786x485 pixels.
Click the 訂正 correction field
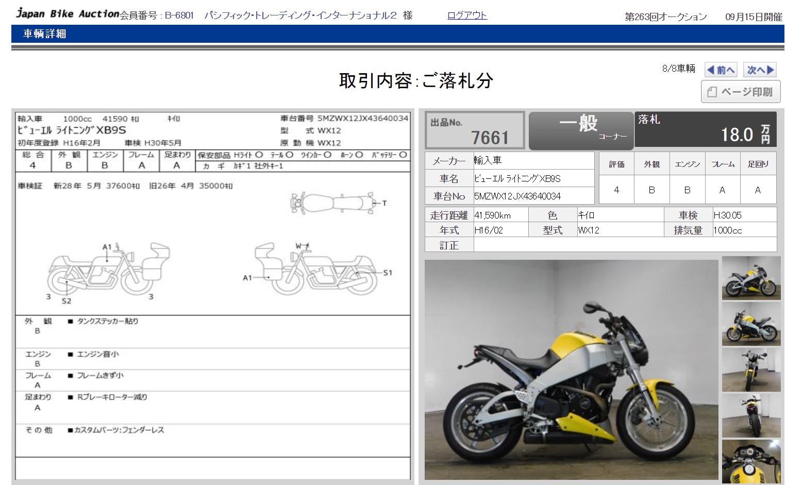(625, 245)
